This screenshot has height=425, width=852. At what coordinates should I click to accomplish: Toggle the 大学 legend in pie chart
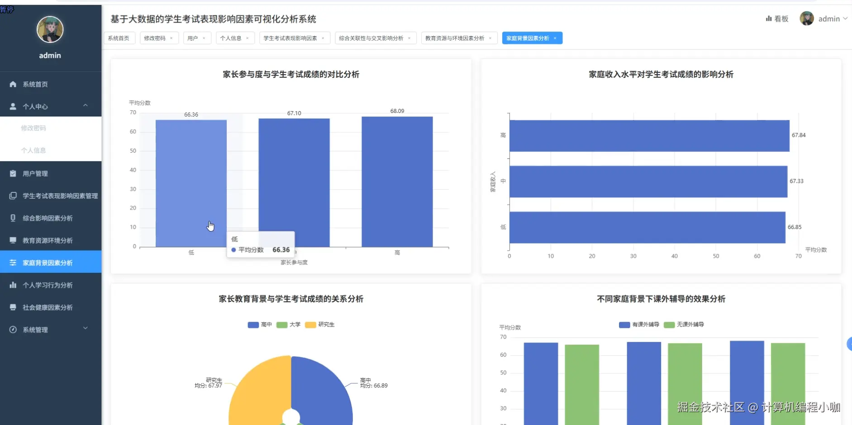pos(288,325)
